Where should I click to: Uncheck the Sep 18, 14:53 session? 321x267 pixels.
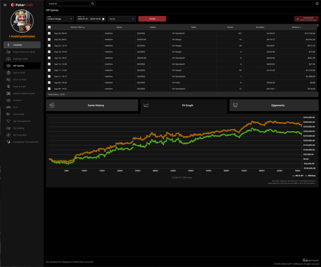tap(50, 52)
